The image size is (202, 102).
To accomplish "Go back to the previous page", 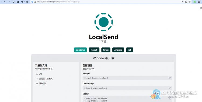I will (x=5, y=2).
